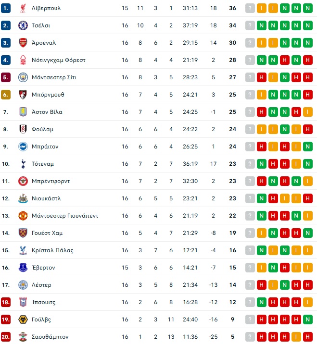Image resolution: width=317 pixels, height=344 pixels.
Task: Open the Νότιγχαμ Φόρεστ team link
Action: (x=58, y=60)
